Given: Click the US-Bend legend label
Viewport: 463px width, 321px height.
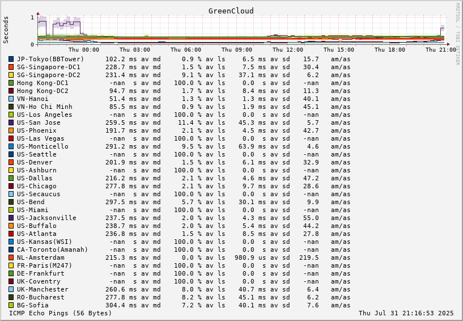Looking at the screenshot, I should point(31,202).
